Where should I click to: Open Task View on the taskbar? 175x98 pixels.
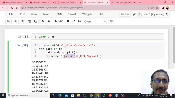(53, 96)
